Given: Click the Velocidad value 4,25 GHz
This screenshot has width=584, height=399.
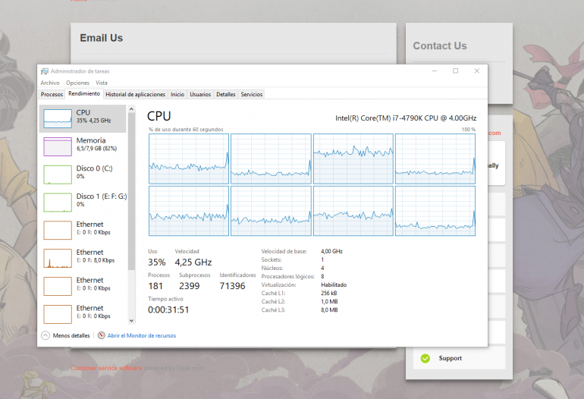Looking at the screenshot, I should tap(193, 262).
